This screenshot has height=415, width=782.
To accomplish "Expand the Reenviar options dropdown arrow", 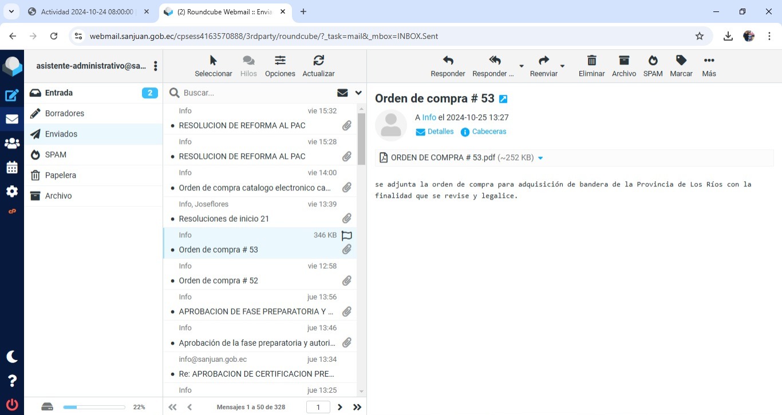I will 562,66.
